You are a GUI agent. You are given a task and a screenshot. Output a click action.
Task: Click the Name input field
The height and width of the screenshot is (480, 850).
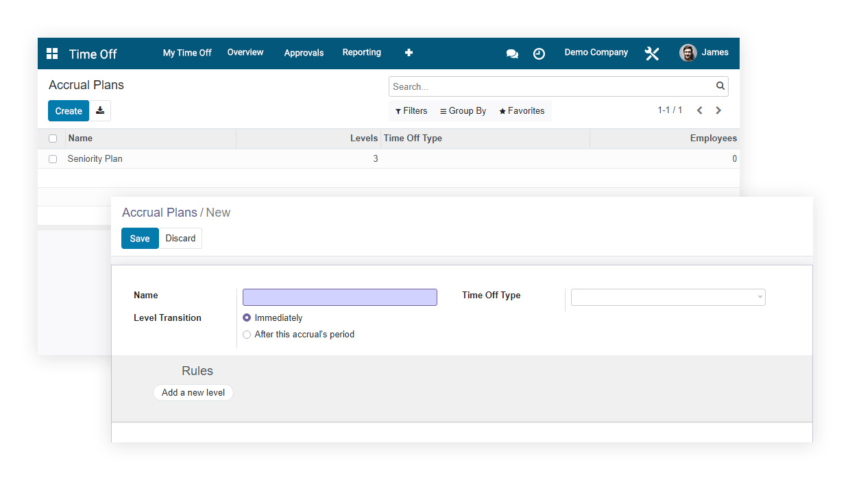coord(340,297)
